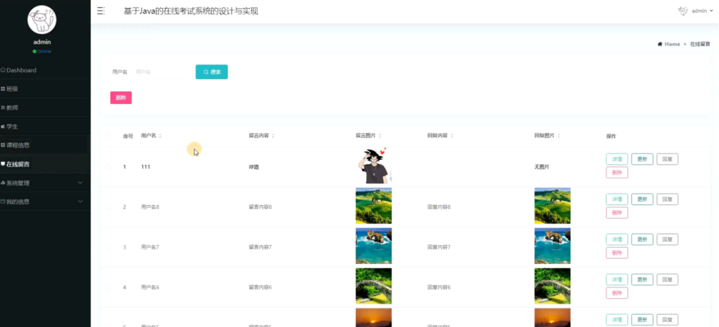Click the 留言内容6 cell
Screen dimensions: 719x327
pyautogui.click(x=260, y=287)
